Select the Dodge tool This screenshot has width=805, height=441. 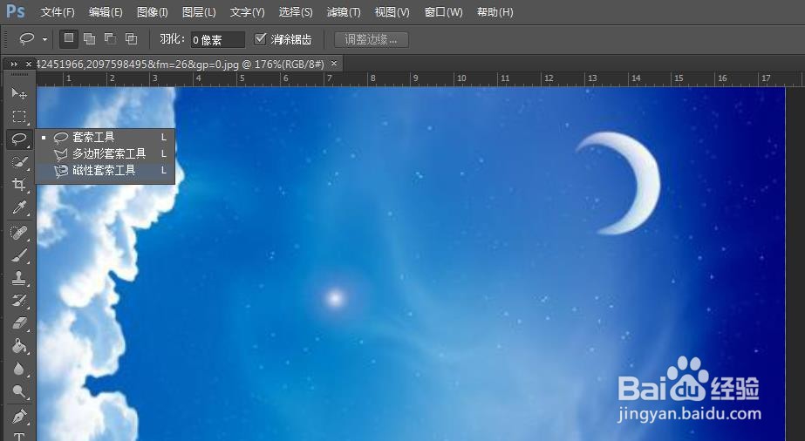tap(19, 392)
